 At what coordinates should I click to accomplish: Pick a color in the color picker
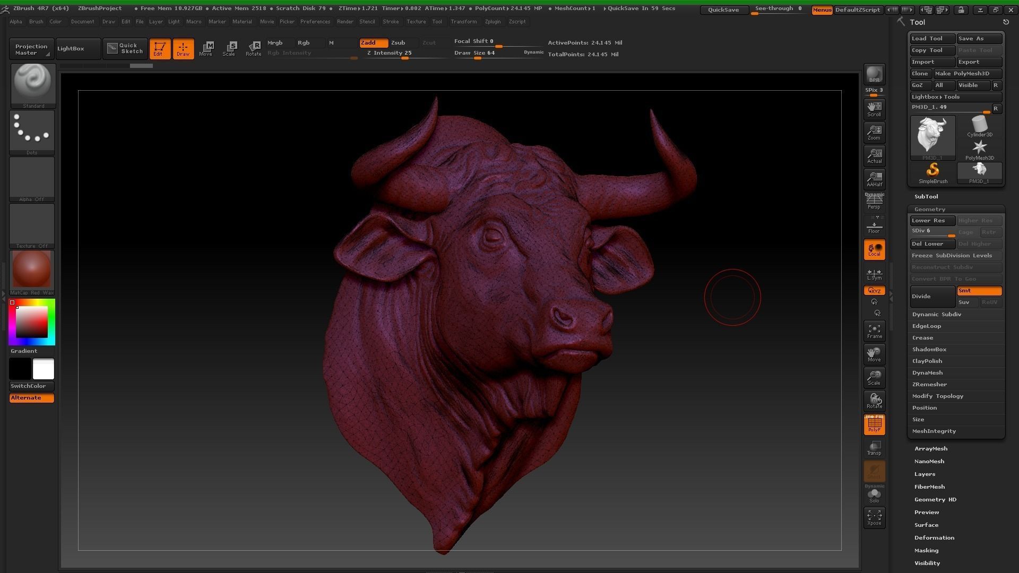pos(32,322)
